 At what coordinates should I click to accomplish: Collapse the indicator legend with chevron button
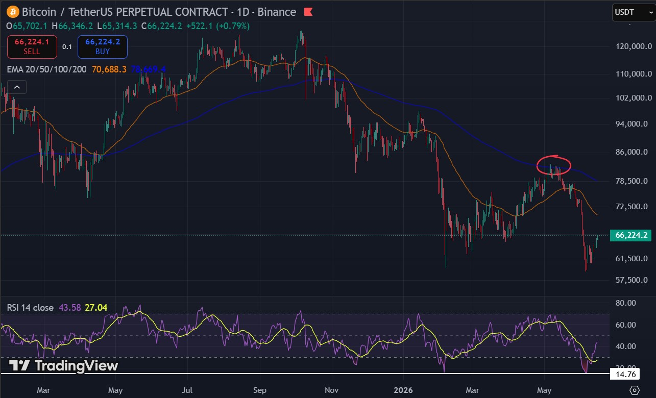coord(16,87)
